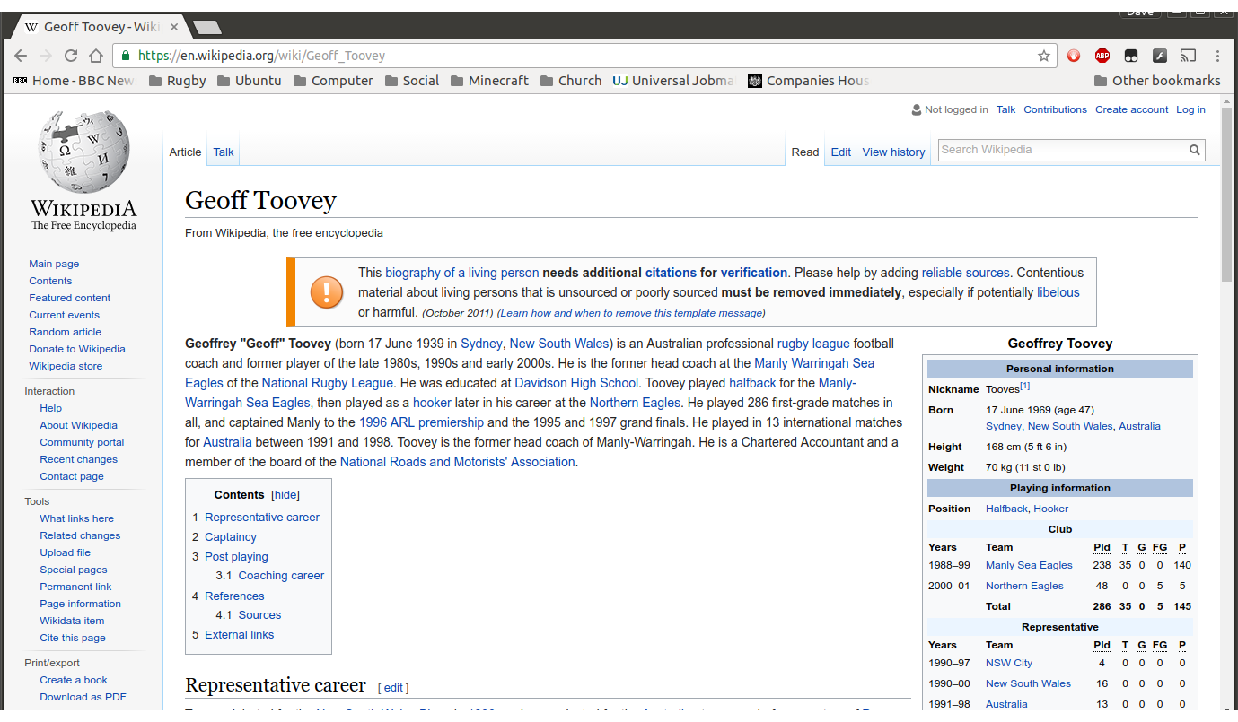The height and width of the screenshot is (722, 1238).
Task: Open the View history tab
Action: pos(893,152)
